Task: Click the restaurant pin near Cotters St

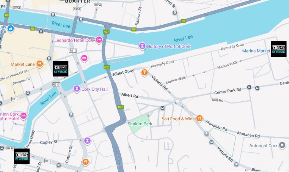Action: (85, 162)
